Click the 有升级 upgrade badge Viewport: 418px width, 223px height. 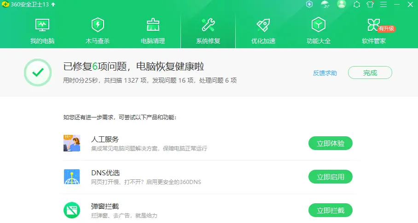pyautogui.click(x=386, y=28)
